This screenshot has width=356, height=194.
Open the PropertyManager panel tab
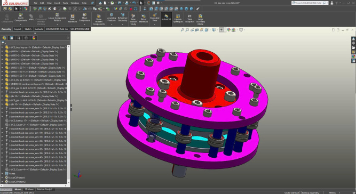click(x=11, y=38)
